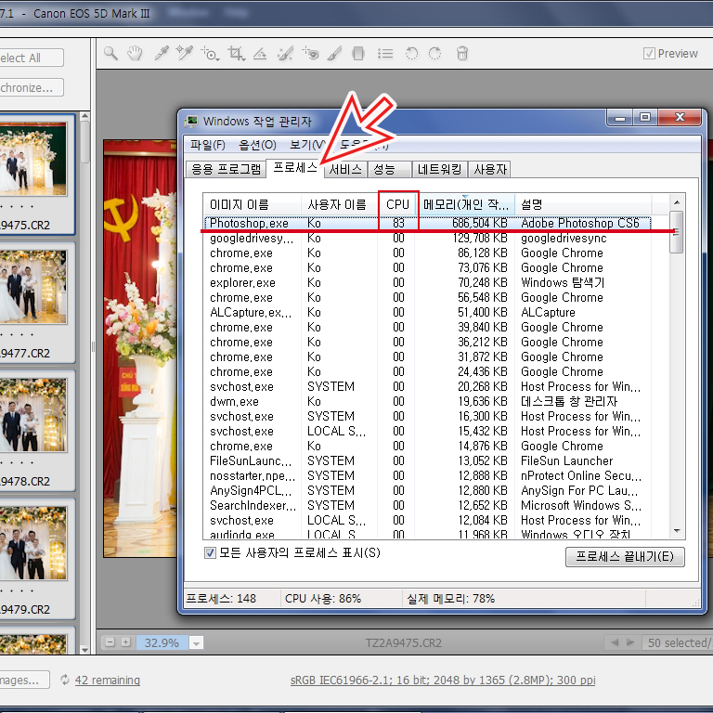Select the Zoom tool in Camera Raw toolbar
The height and width of the screenshot is (713, 713).
(x=110, y=54)
